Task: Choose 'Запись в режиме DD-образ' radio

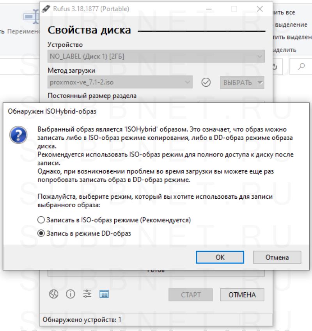Action: pyautogui.click(x=41, y=233)
